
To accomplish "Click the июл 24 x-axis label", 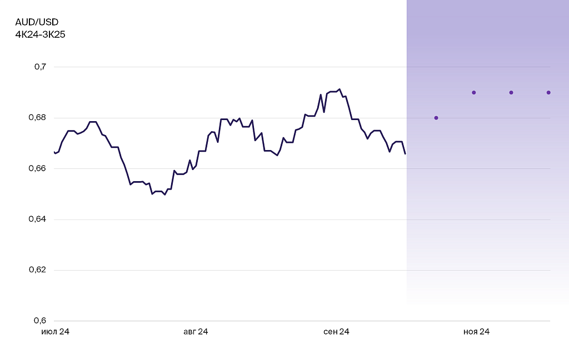I will (56, 332).
